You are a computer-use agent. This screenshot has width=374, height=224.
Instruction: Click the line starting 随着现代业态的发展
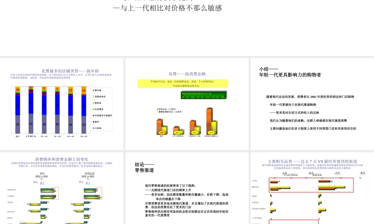point(310,97)
